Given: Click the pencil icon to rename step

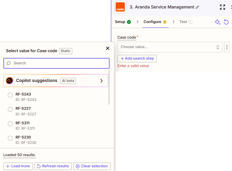Looking at the screenshot, I should [198, 7].
